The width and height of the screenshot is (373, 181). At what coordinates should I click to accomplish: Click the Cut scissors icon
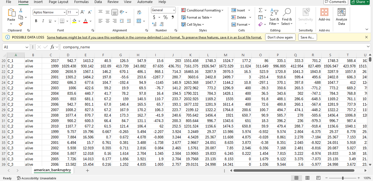tap(21, 10)
